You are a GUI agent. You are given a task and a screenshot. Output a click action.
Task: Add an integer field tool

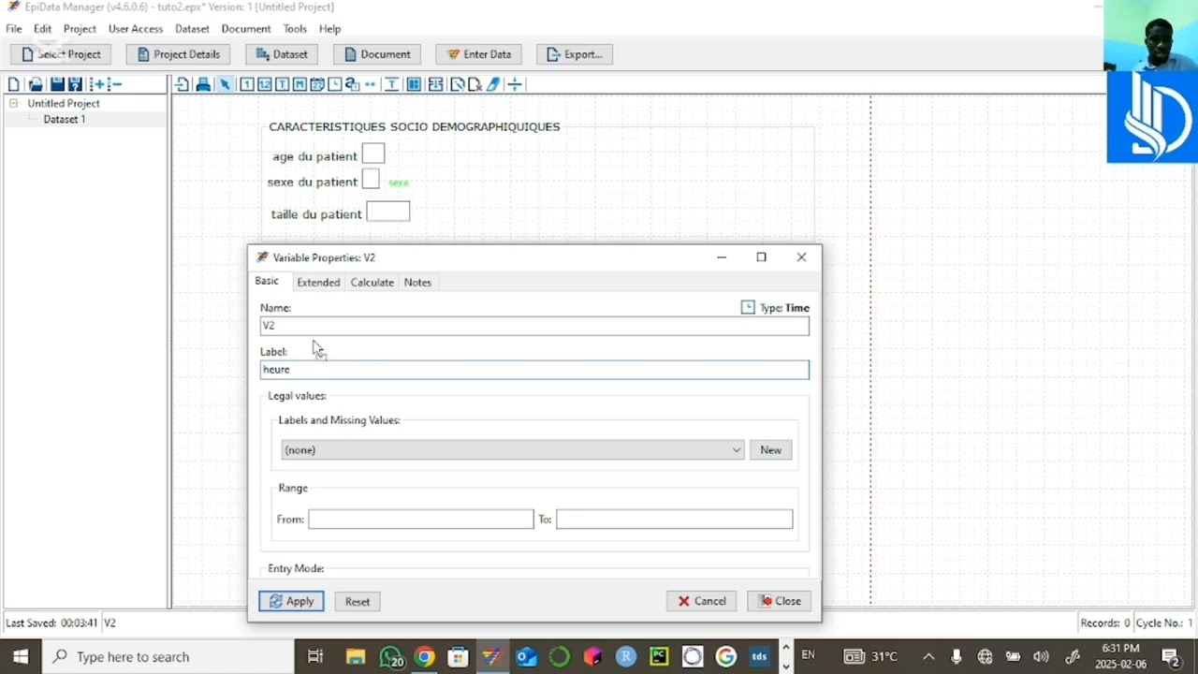pyautogui.click(x=247, y=84)
